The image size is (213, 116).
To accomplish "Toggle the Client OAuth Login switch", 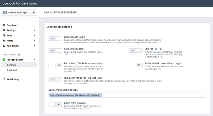I will [x=55, y=39].
